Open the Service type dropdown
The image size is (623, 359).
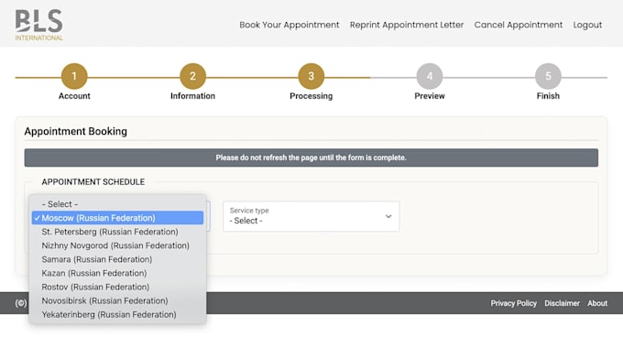click(x=311, y=216)
